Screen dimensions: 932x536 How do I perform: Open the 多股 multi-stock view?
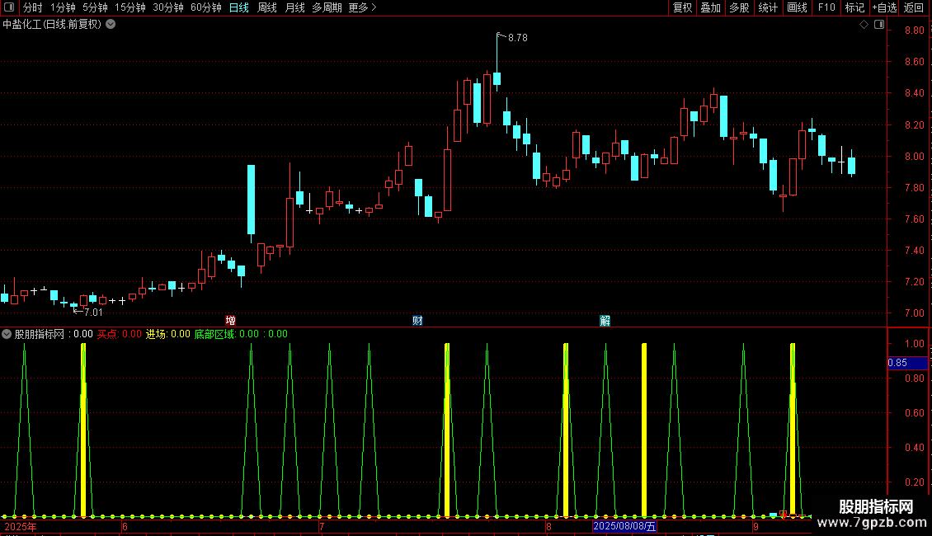tap(739, 7)
